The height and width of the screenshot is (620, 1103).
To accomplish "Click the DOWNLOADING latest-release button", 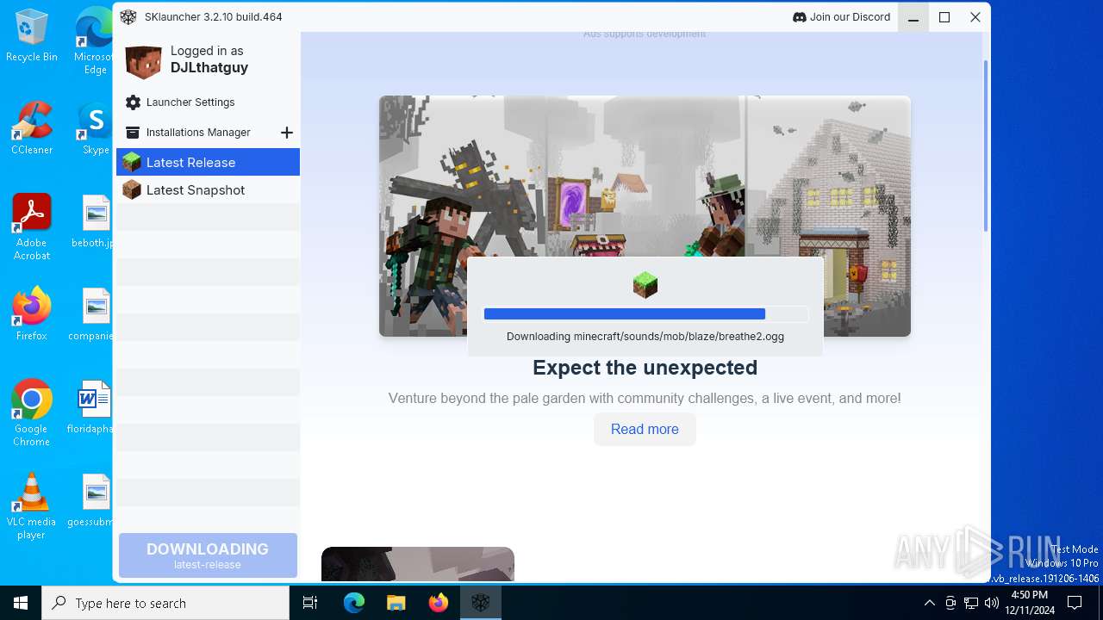I will (208, 555).
